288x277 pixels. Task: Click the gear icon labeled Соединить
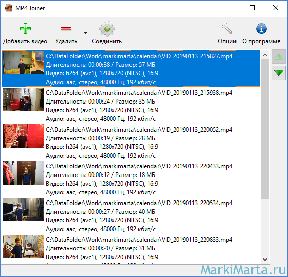[107, 29]
